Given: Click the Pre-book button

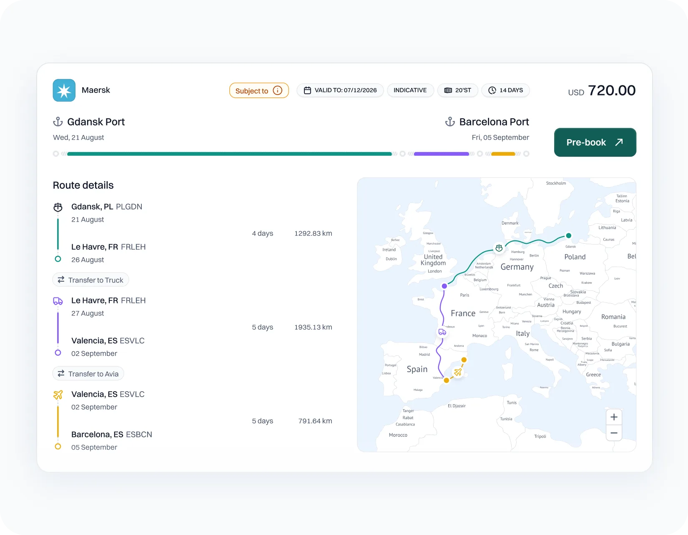Looking at the screenshot, I should coord(595,142).
